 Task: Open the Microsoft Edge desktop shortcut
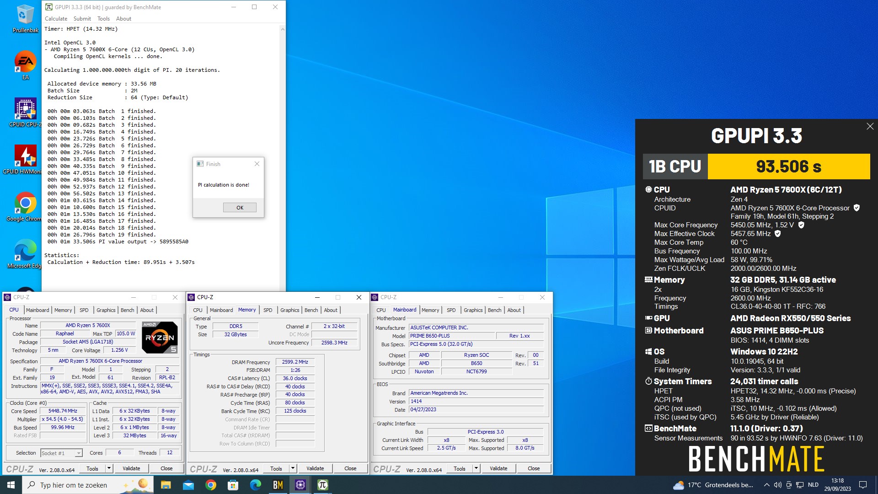coord(25,254)
